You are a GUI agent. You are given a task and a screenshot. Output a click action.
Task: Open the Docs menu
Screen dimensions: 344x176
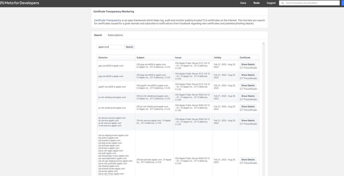pos(243,3)
